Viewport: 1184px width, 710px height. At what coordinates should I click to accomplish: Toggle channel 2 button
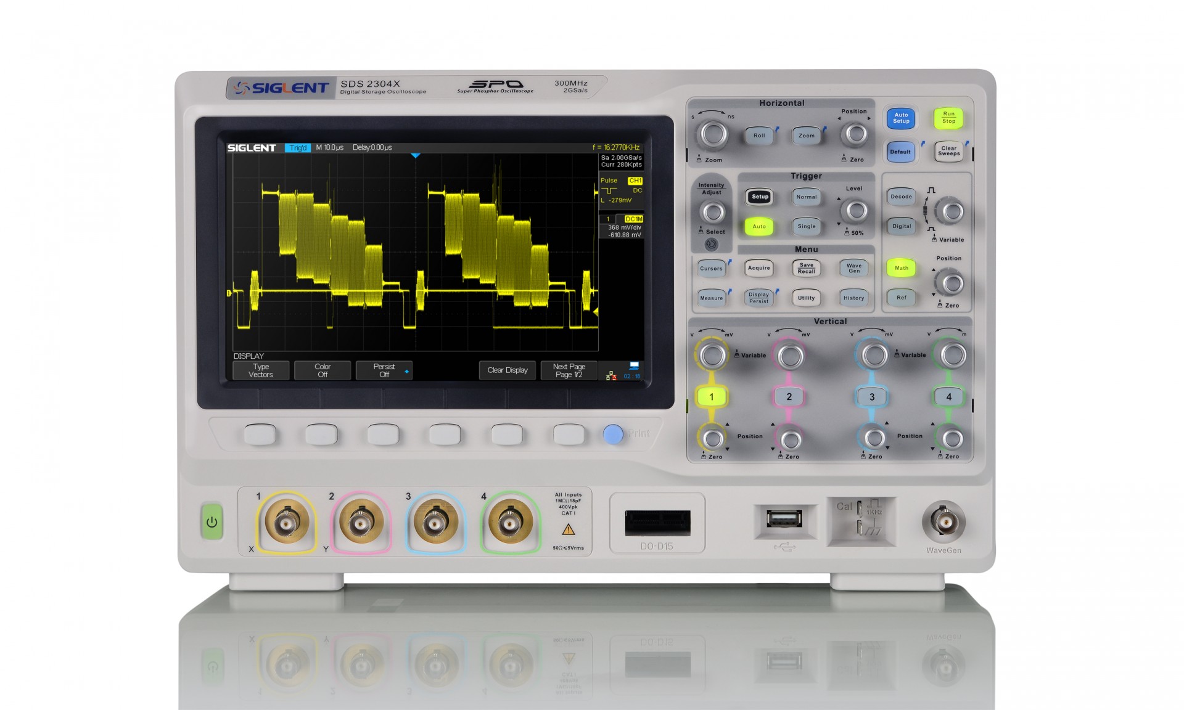789,397
